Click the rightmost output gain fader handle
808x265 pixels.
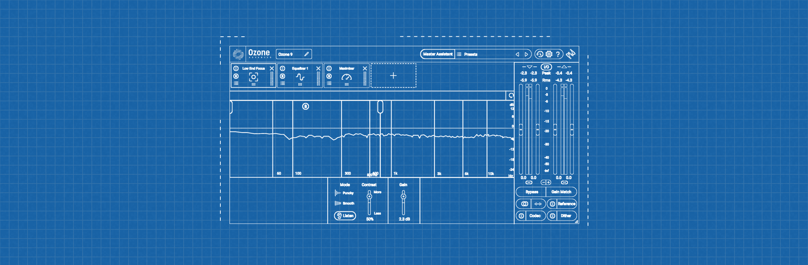coord(572,130)
